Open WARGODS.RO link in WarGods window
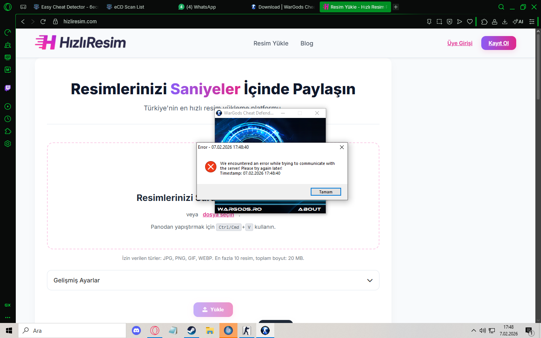 (240, 209)
